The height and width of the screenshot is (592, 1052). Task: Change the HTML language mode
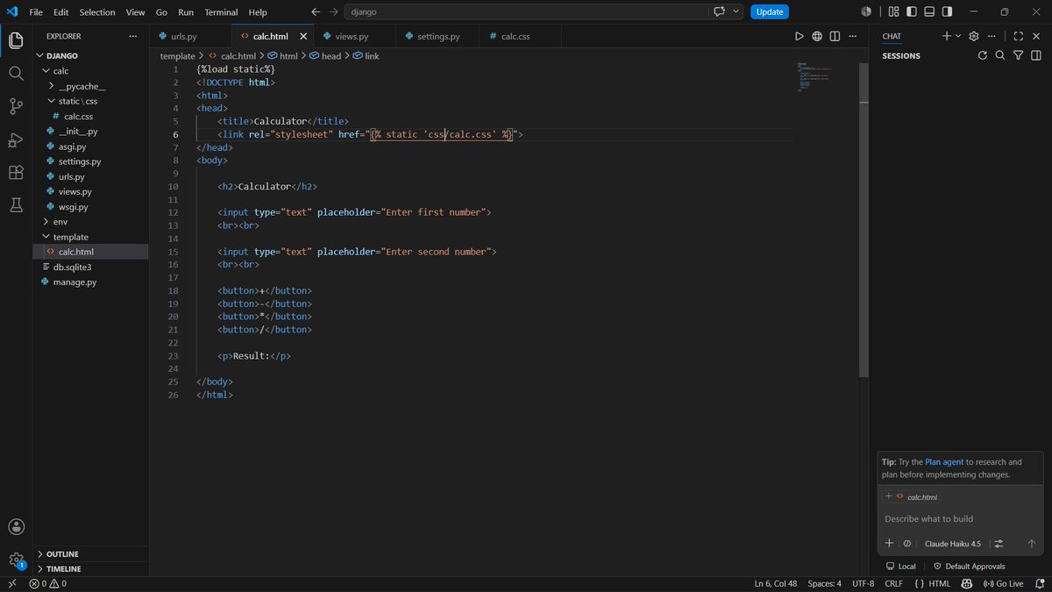pos(939,583)
